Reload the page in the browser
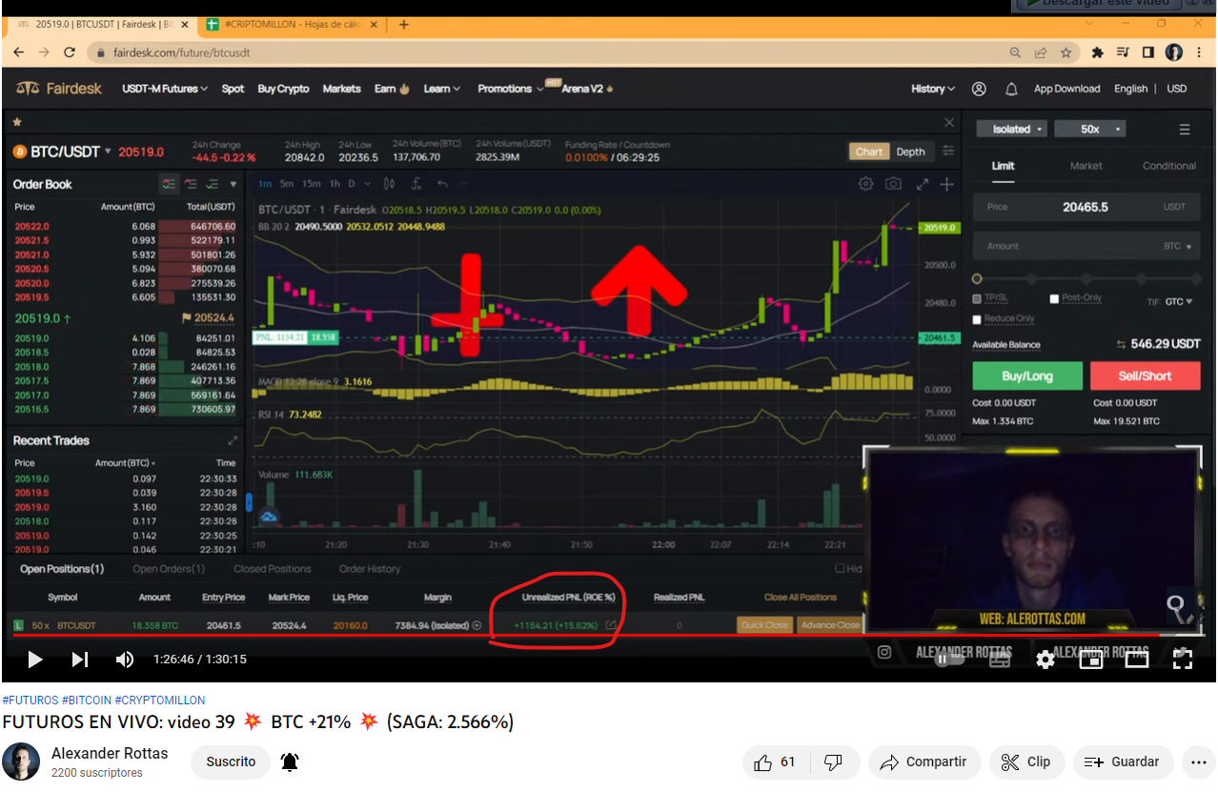The image size is (1218, 792). click(x=69, y=52)
